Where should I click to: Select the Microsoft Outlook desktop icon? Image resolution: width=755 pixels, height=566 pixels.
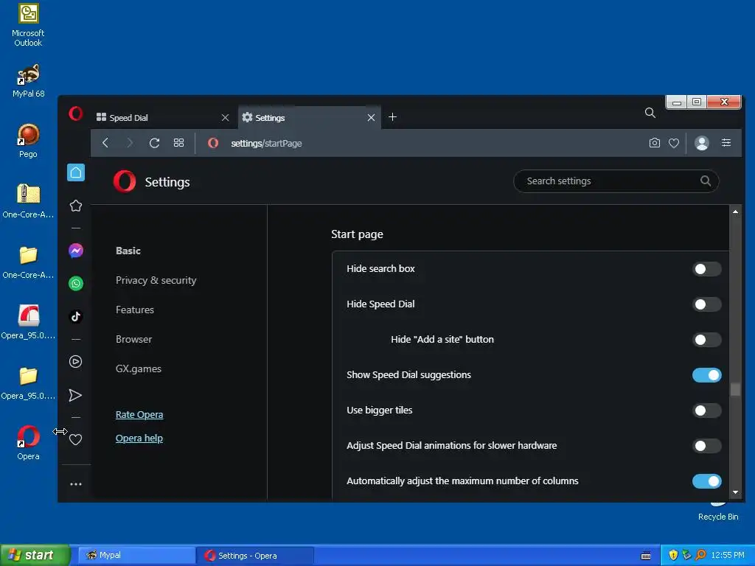pyautogui.click(x=28, y=26)
